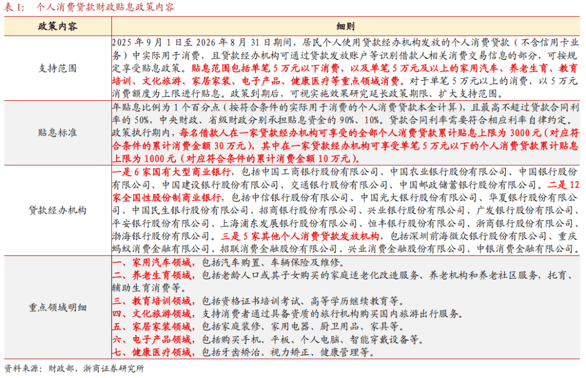586x378 pixels.
Task: Click the 四、文化旅游领域 heading
Action: pos(152,314)
